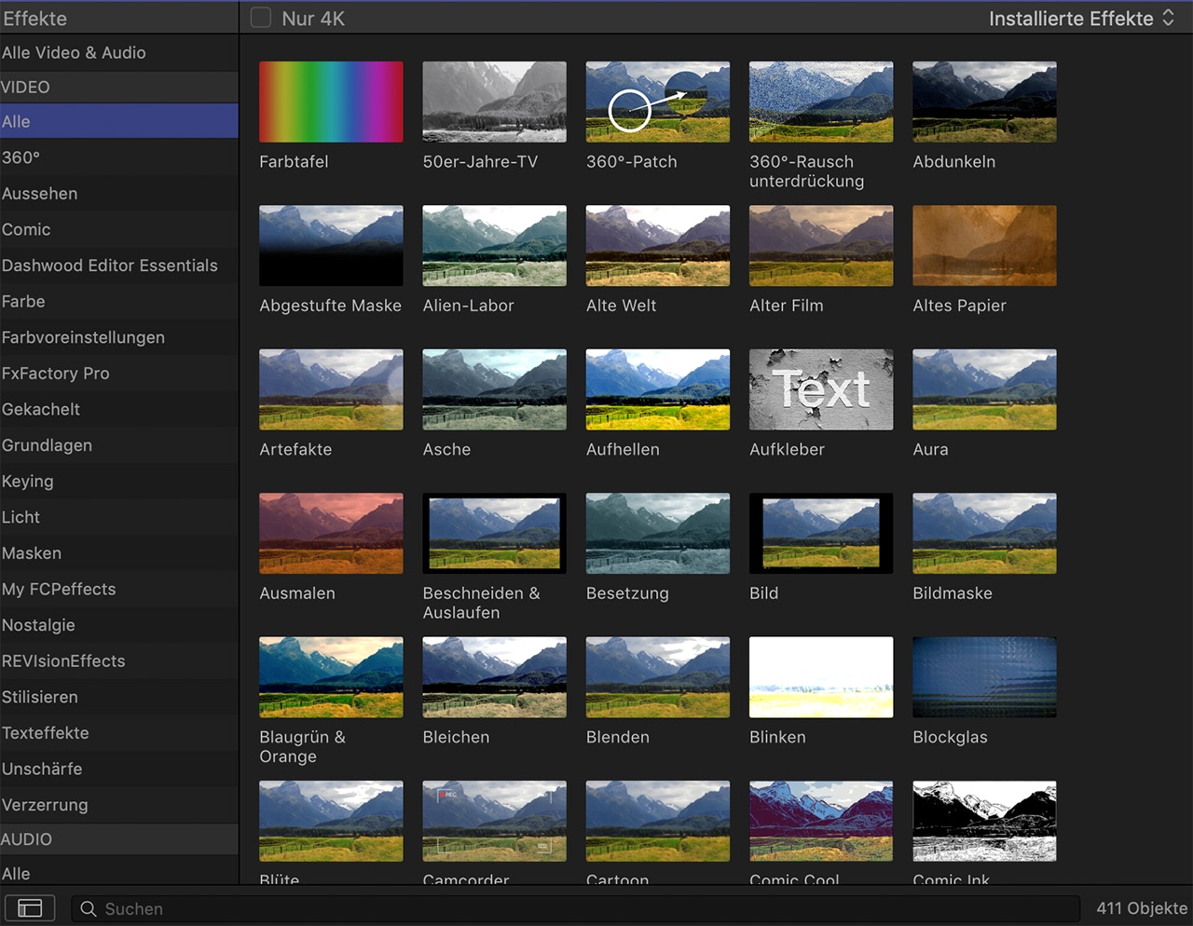This screenshot has height=926, width=1193.
Task: Choose the Dashwood Editor Essentials category
Action: [x=110, y=266]
